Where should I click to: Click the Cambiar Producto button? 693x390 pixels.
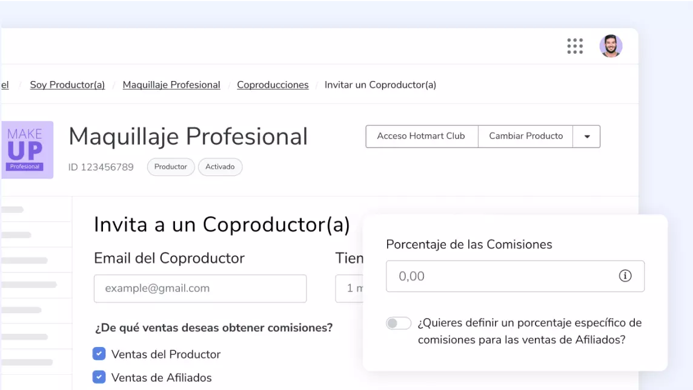tap(526, 137)
